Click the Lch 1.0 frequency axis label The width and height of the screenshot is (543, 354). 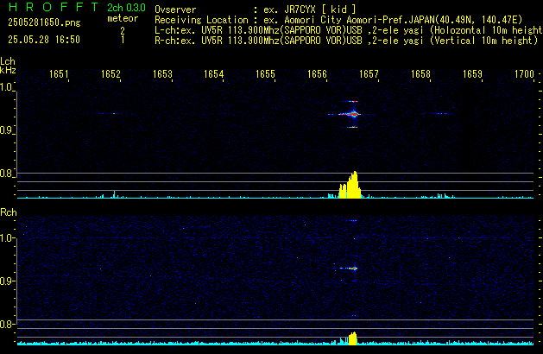[6, 87]
